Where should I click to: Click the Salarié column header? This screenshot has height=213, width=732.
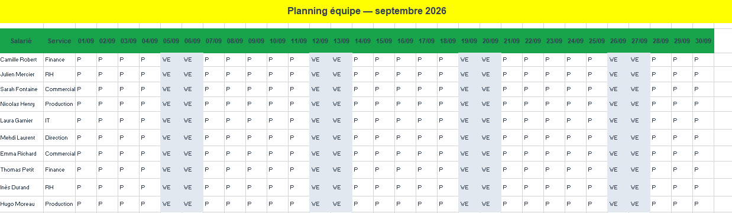[21, 41]
